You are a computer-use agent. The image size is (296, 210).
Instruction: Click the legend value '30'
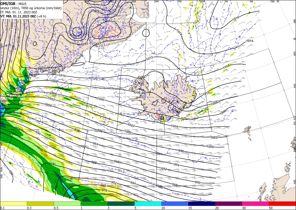tap(244, 208)
